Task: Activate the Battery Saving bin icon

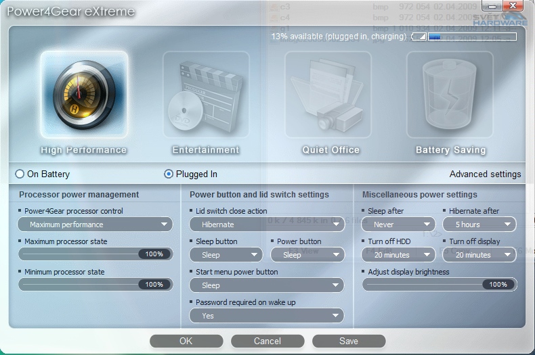Action: tap(450, 95)
